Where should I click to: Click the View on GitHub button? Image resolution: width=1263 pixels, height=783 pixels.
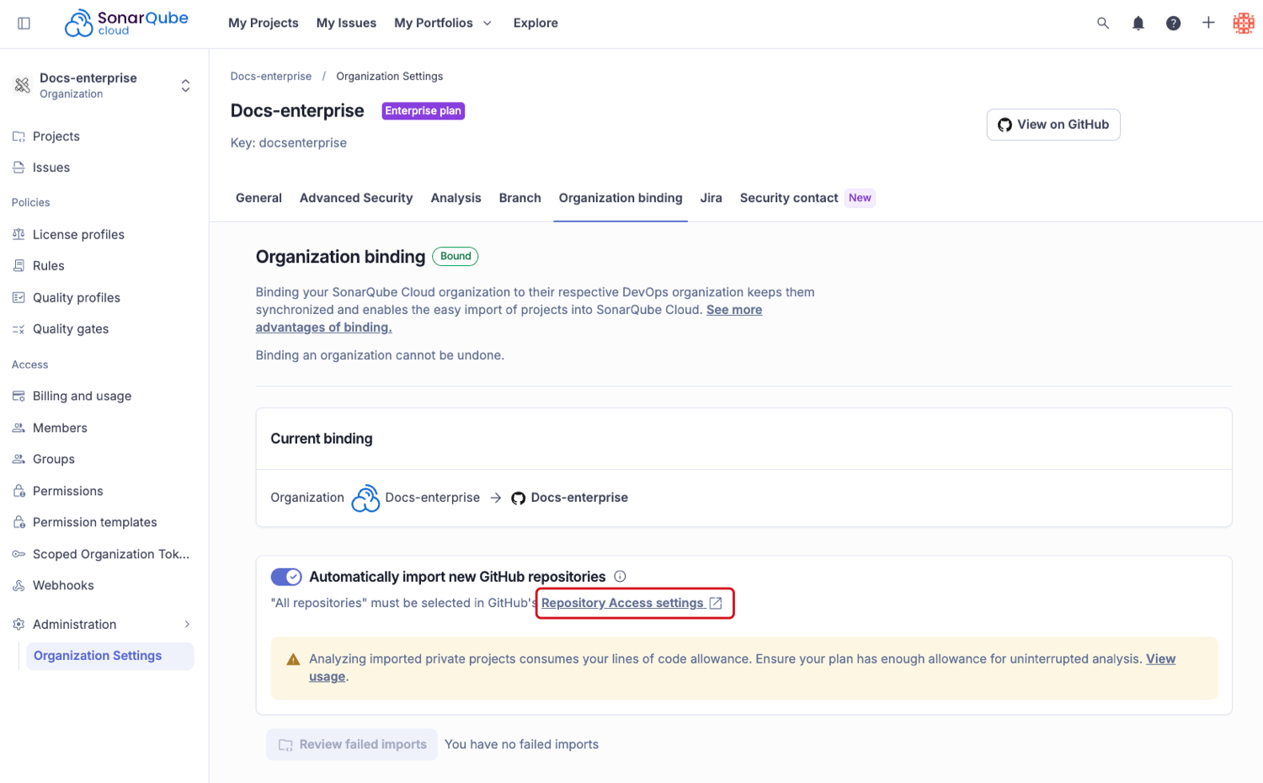coord(1053,125)
